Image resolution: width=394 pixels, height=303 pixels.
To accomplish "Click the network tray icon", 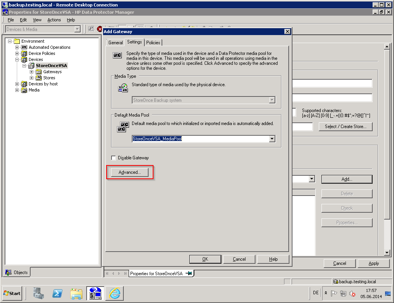I will (343, 293).
